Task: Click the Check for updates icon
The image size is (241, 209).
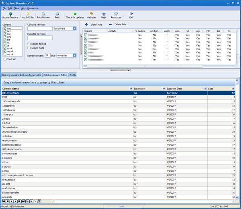Action: pos(75,14)
